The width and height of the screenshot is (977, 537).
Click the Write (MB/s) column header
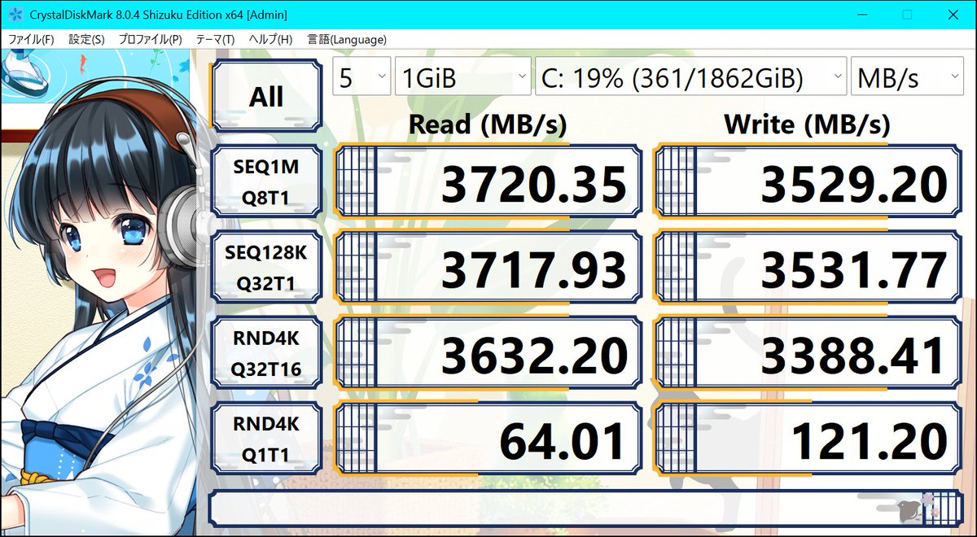(807, 124)
